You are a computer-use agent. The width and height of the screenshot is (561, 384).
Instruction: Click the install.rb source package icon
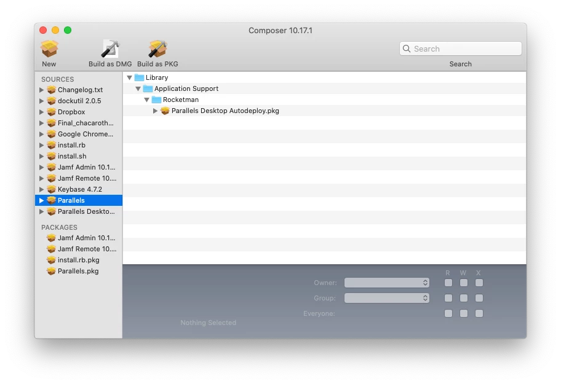[x=52, y=145]
